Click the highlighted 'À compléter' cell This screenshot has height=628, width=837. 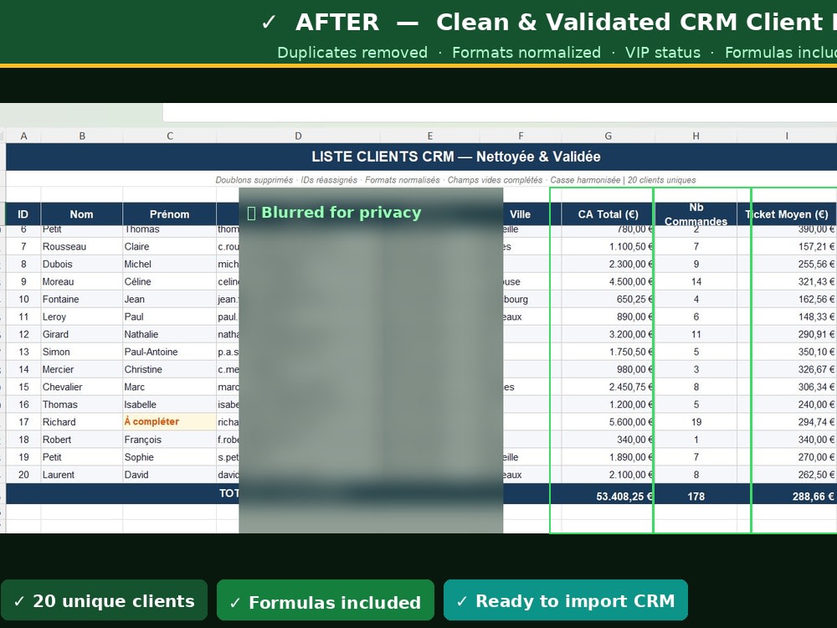point(170,422)
